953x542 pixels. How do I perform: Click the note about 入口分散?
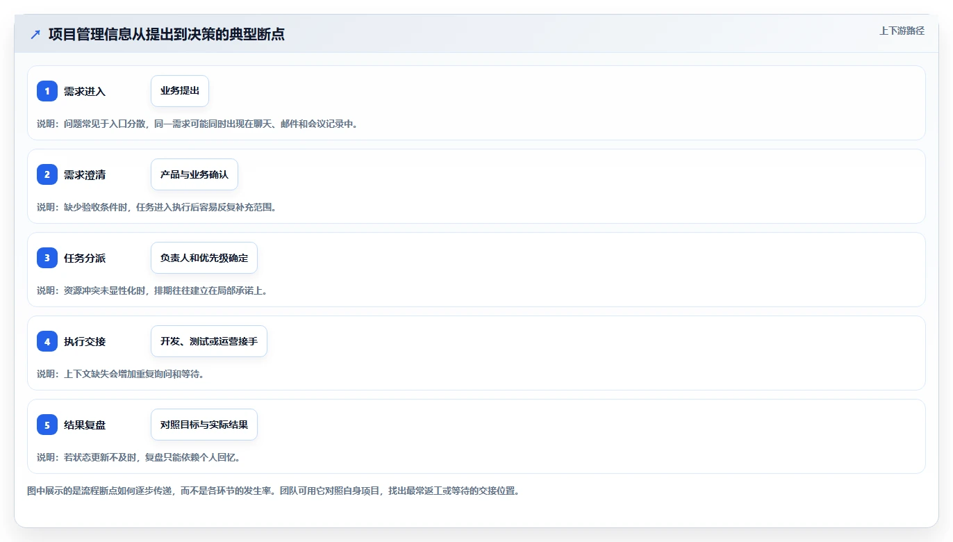(197, 124)
